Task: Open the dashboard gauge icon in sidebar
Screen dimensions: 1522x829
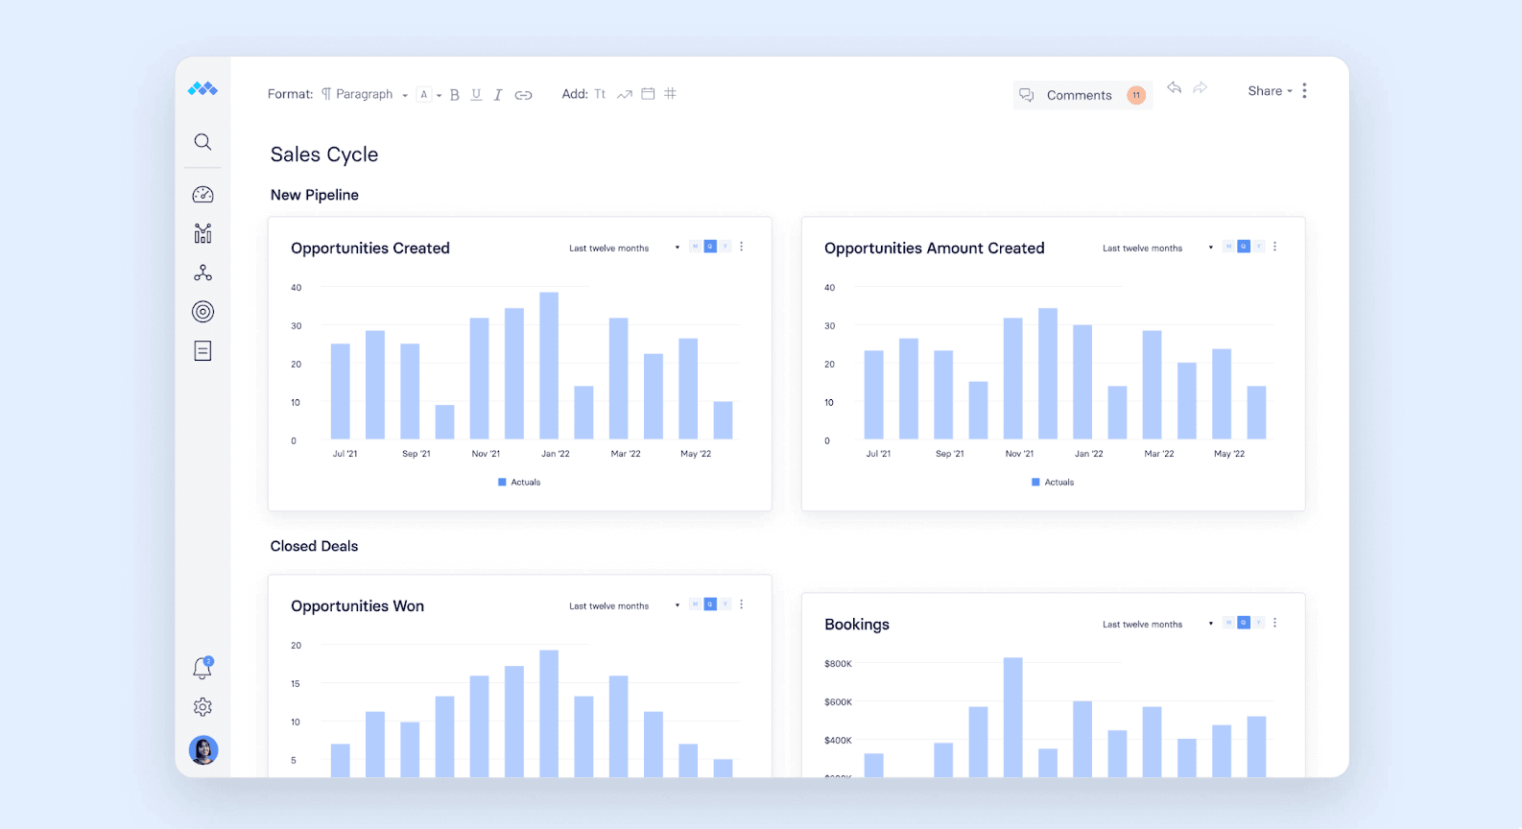Action: click(x=202, y=195)
